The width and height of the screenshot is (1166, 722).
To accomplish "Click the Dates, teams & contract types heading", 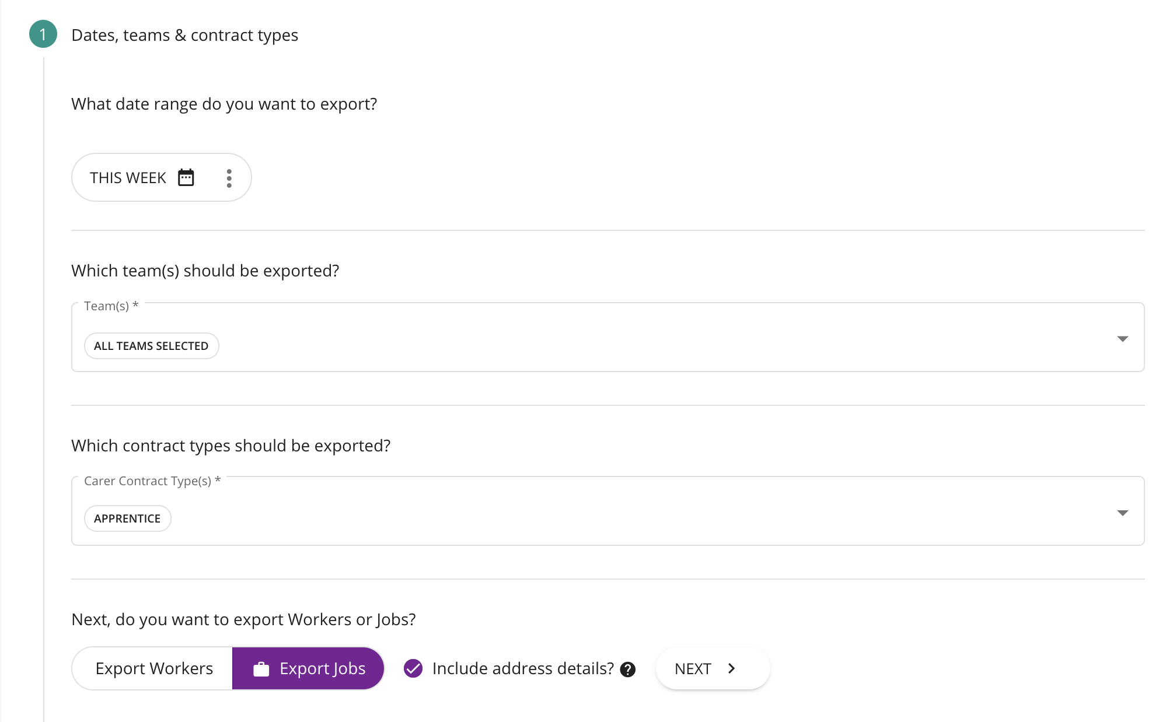I will point(184,35).
